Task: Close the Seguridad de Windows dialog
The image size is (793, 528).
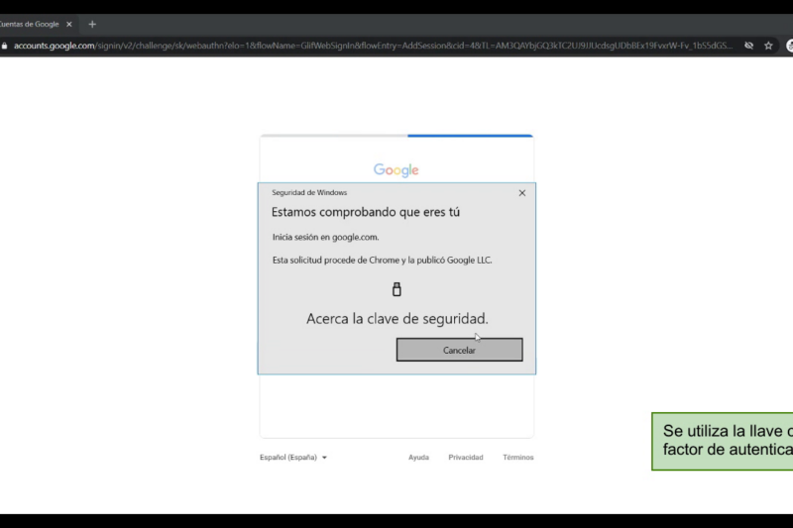Action: [522, 193]
